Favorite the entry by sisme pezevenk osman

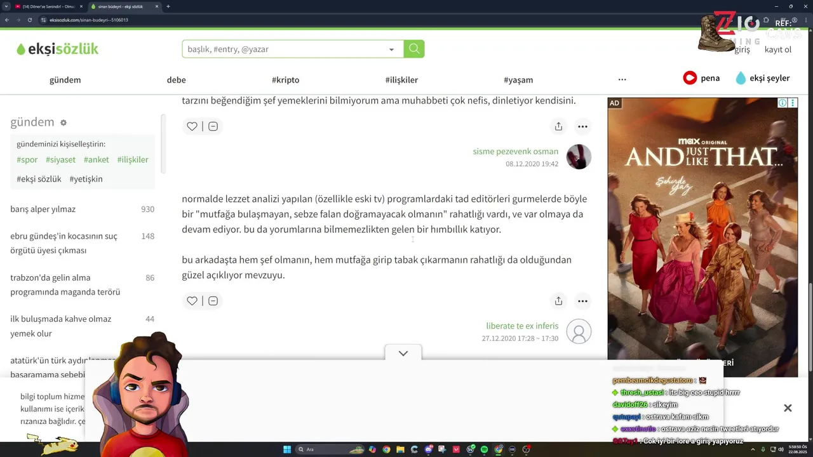[x=192, y=126]
